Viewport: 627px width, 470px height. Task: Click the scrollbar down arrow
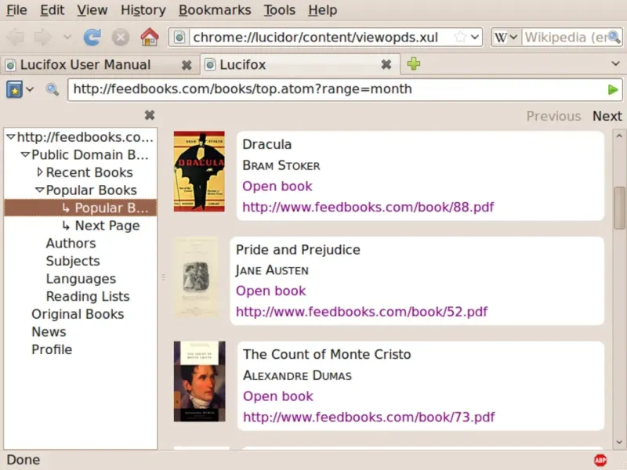click(x=619, y=443)
